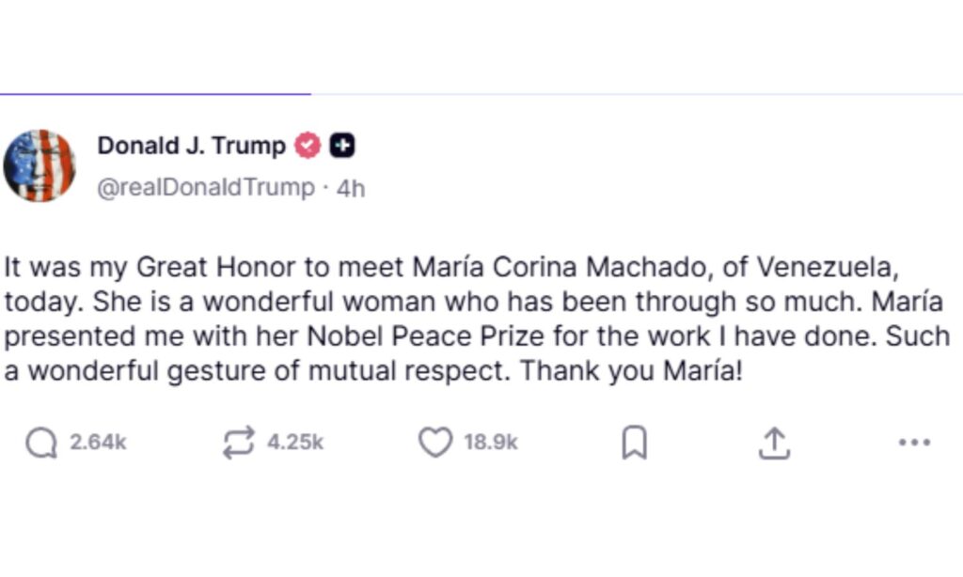Click the dark plus badge beside the verified checkmark
The image size is (963, 577).
click(343, 146)
